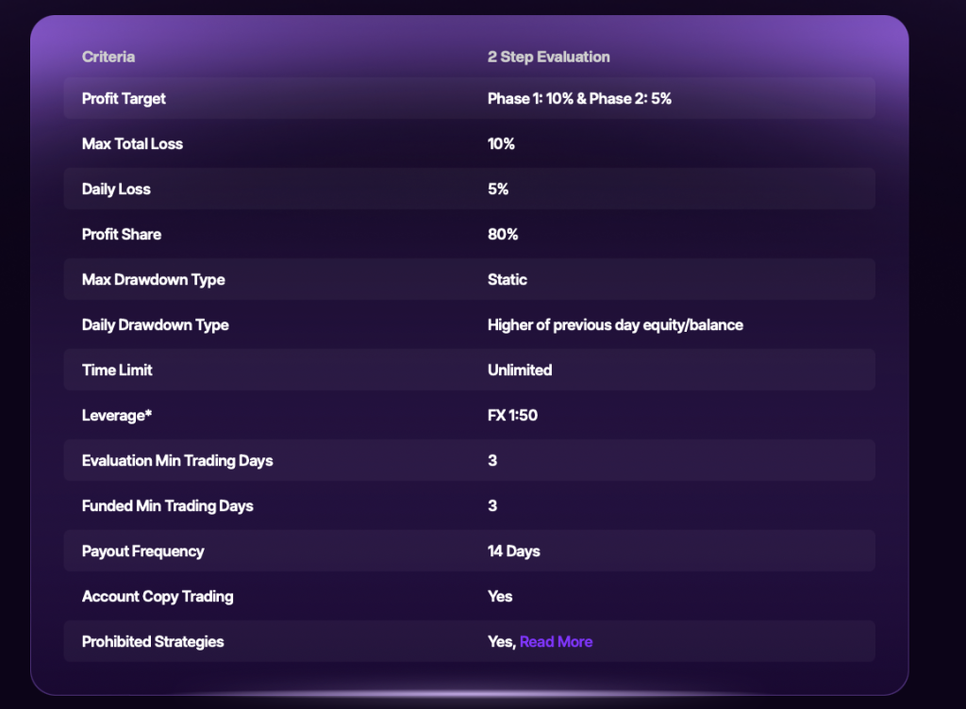Select the Daily Drawdown Type label
The width and height of the screenshot is (966, 709).
(x=156, y=324)
